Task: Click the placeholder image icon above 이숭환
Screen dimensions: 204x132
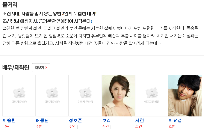Action: pyautogui.click(x=19, y=93)
